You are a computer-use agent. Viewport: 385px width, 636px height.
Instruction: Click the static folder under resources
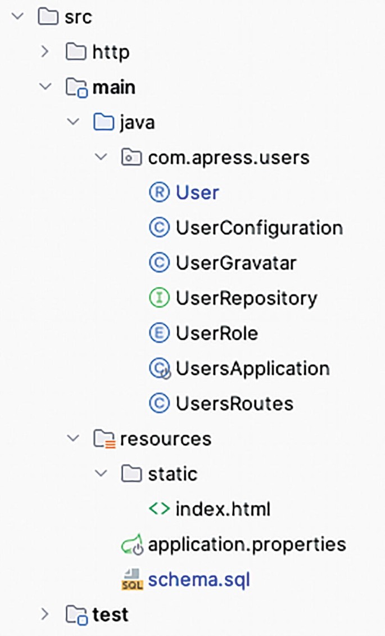pyautogui.click(x=178, y=474)
